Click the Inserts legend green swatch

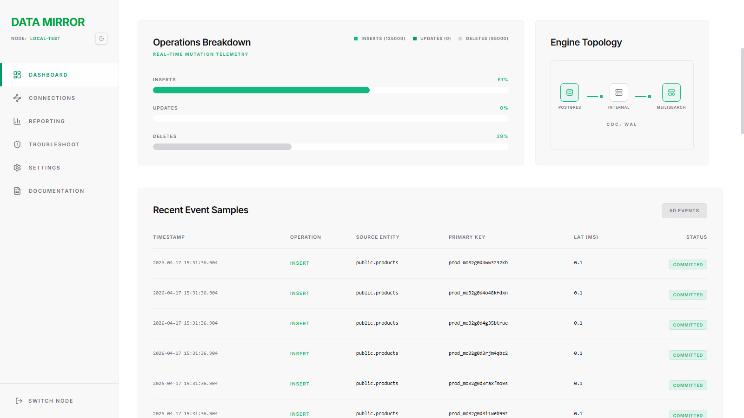pyautogui.click(x=356, y=39)
